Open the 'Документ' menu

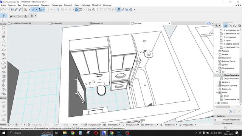tap(45, 5)
